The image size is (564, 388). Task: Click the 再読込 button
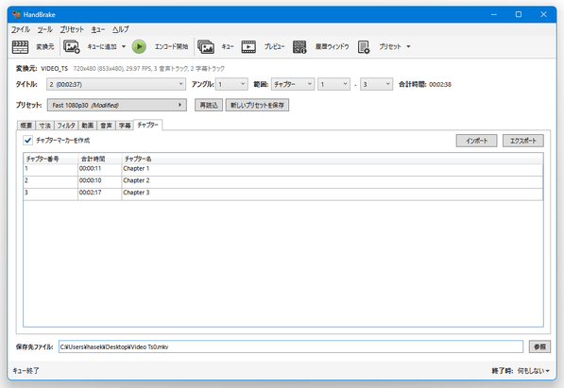tap(209, 105)
